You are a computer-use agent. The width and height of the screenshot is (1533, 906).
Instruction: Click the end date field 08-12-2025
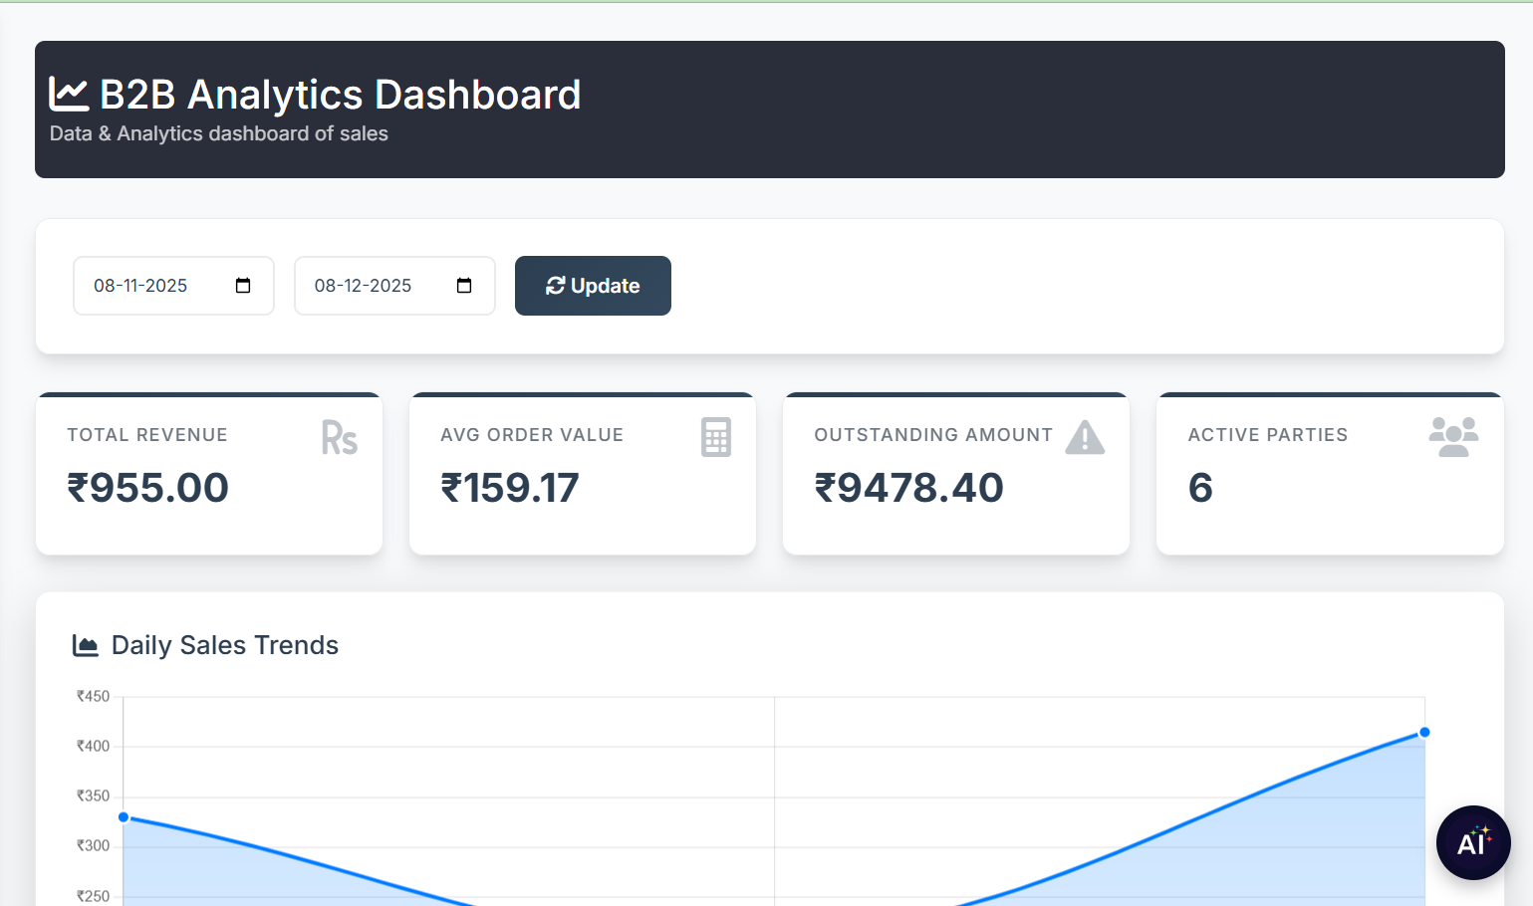[363, 286]
